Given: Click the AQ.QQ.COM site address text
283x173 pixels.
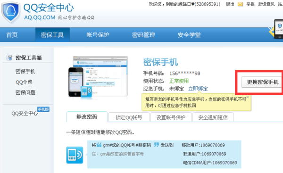Looking at the screenshot, I should click(x=40, y=17).
